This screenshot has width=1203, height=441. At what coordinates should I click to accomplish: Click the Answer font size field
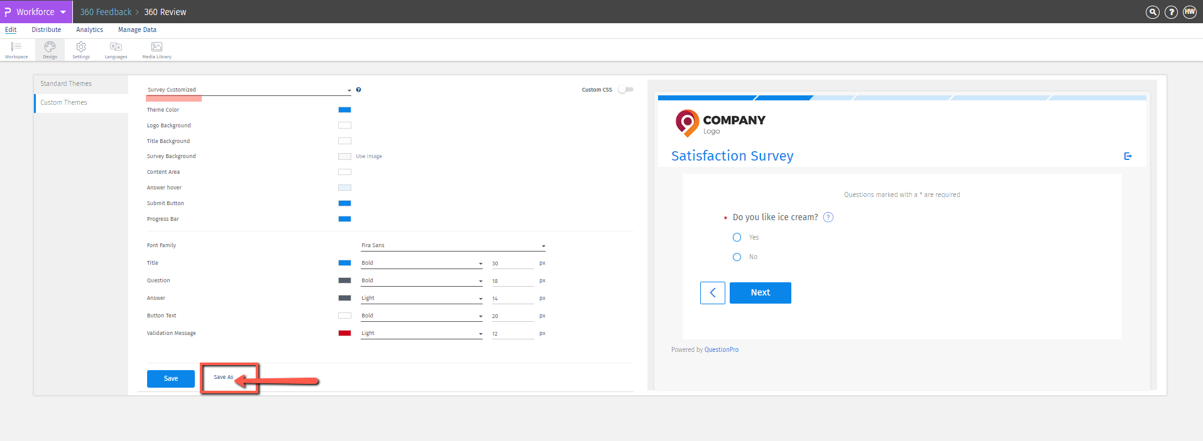coord(512,299)
